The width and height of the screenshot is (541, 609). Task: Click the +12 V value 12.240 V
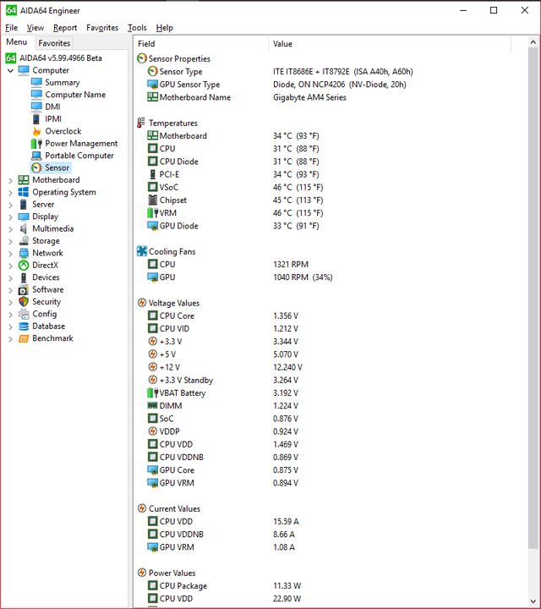click(287, 367)
